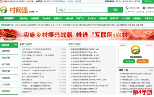Expand the 农村供求 category arrow

click(15, 91)
